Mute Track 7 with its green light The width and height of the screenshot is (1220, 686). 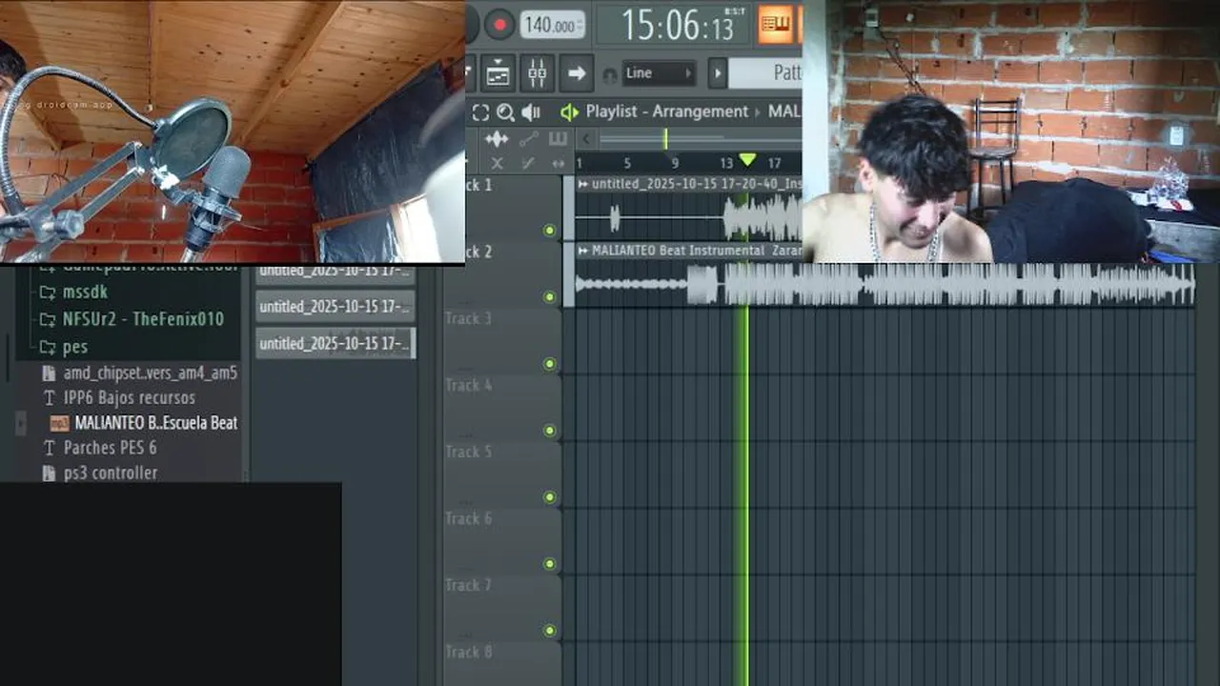549,630
